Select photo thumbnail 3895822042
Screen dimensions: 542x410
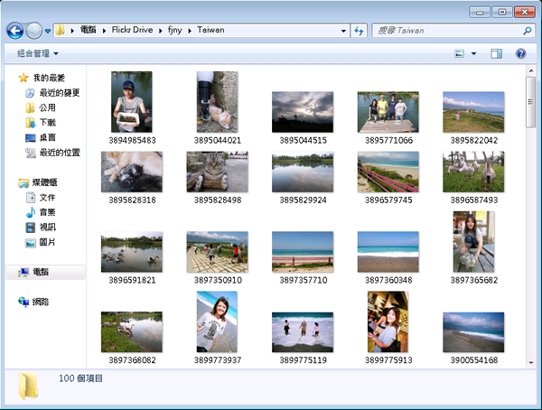[x=473, y=112]
